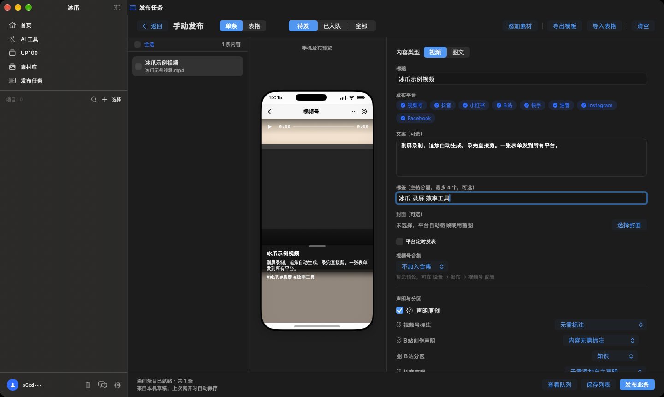Tap the back chevron in phone preview
This screenshot has width=664, height=397.
[270, 112]
